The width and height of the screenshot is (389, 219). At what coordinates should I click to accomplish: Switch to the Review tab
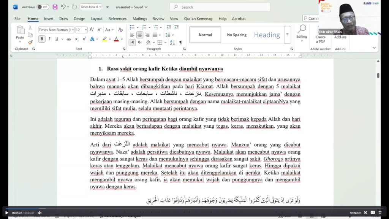click(x=158, y=19)
